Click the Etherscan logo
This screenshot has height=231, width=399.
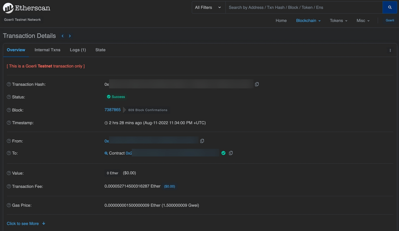pyautogui.click(x=27, y=8)
